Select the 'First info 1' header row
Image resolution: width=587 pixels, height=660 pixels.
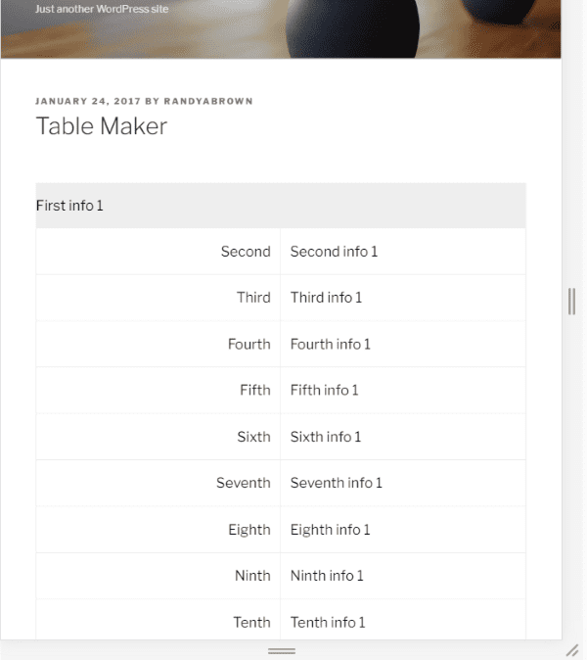pos(280,206)
